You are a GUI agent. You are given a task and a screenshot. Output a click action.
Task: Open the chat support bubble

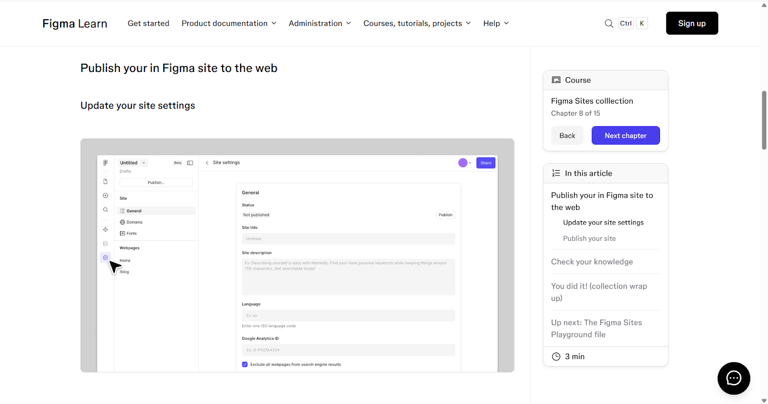[x=733, y=378]
